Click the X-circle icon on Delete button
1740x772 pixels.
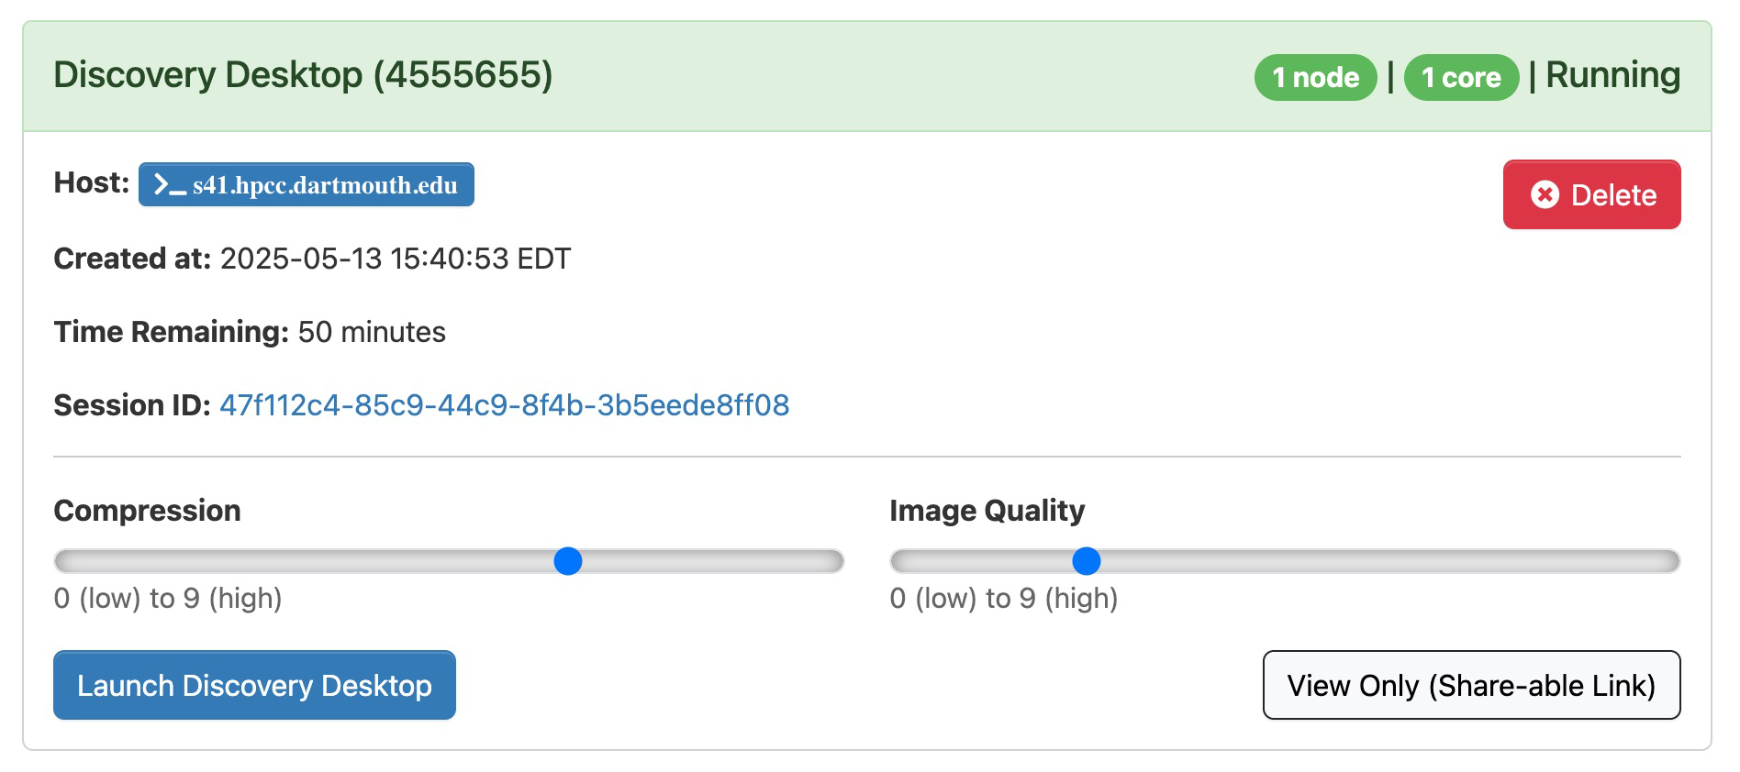(1545, 194)
